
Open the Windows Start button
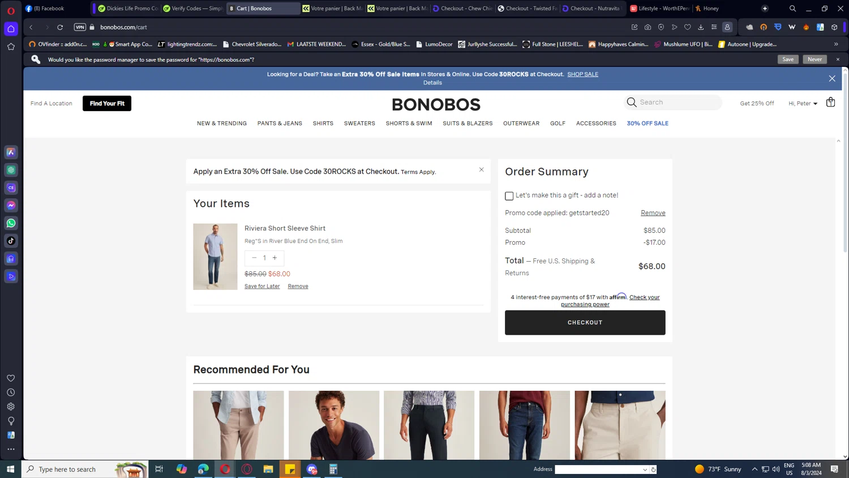(x=10, y=469)
